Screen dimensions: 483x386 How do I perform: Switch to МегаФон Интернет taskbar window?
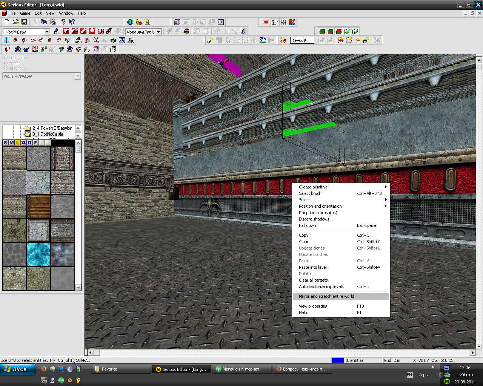tap(241, 369)
